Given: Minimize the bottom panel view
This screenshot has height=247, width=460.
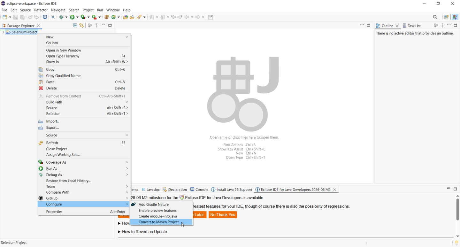Looking at the screenshot, I should 448,189.
